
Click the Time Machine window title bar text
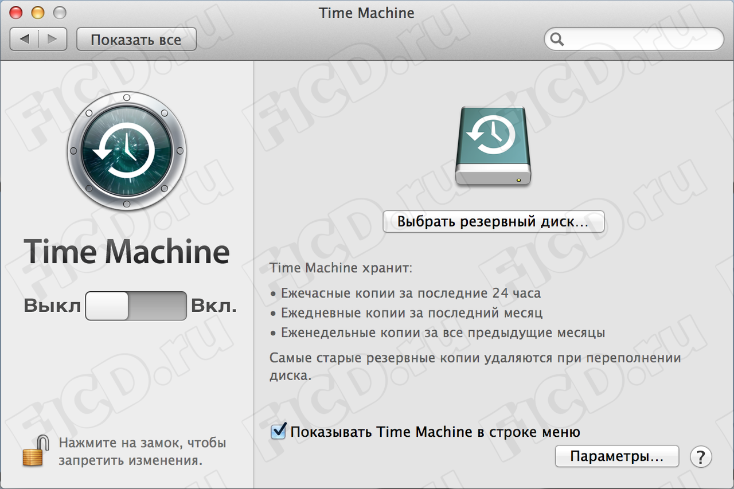point(366,13)
